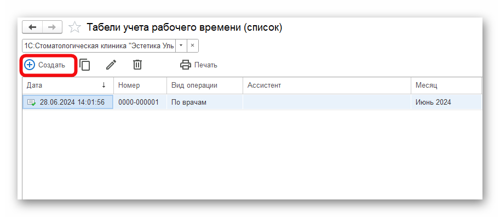Clear the organization field with the x button
This screenshot has height=217, width=500.
point(192,45)
